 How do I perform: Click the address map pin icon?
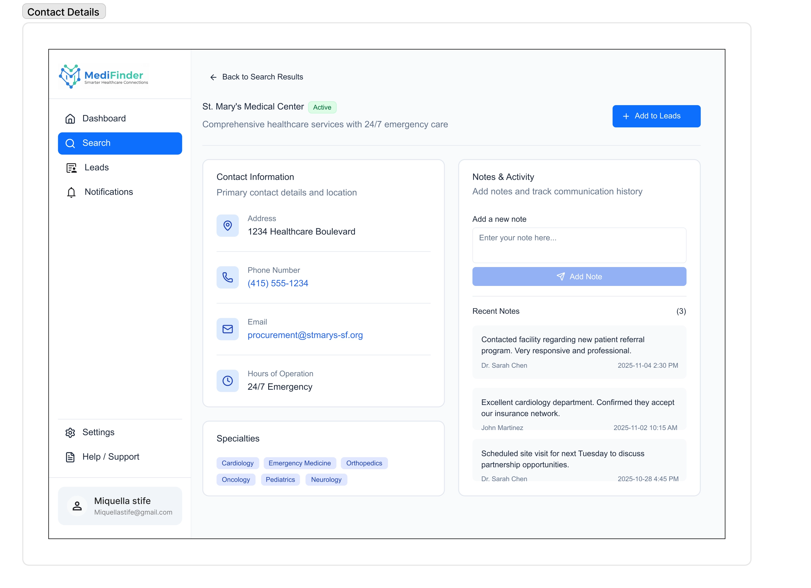pyautogui.click(x=227, y=226)
